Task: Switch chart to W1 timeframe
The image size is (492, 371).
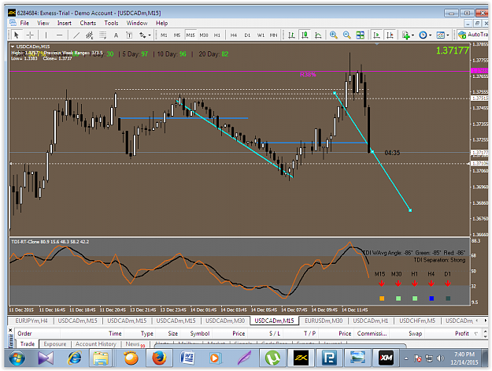Action: (261, 35)
